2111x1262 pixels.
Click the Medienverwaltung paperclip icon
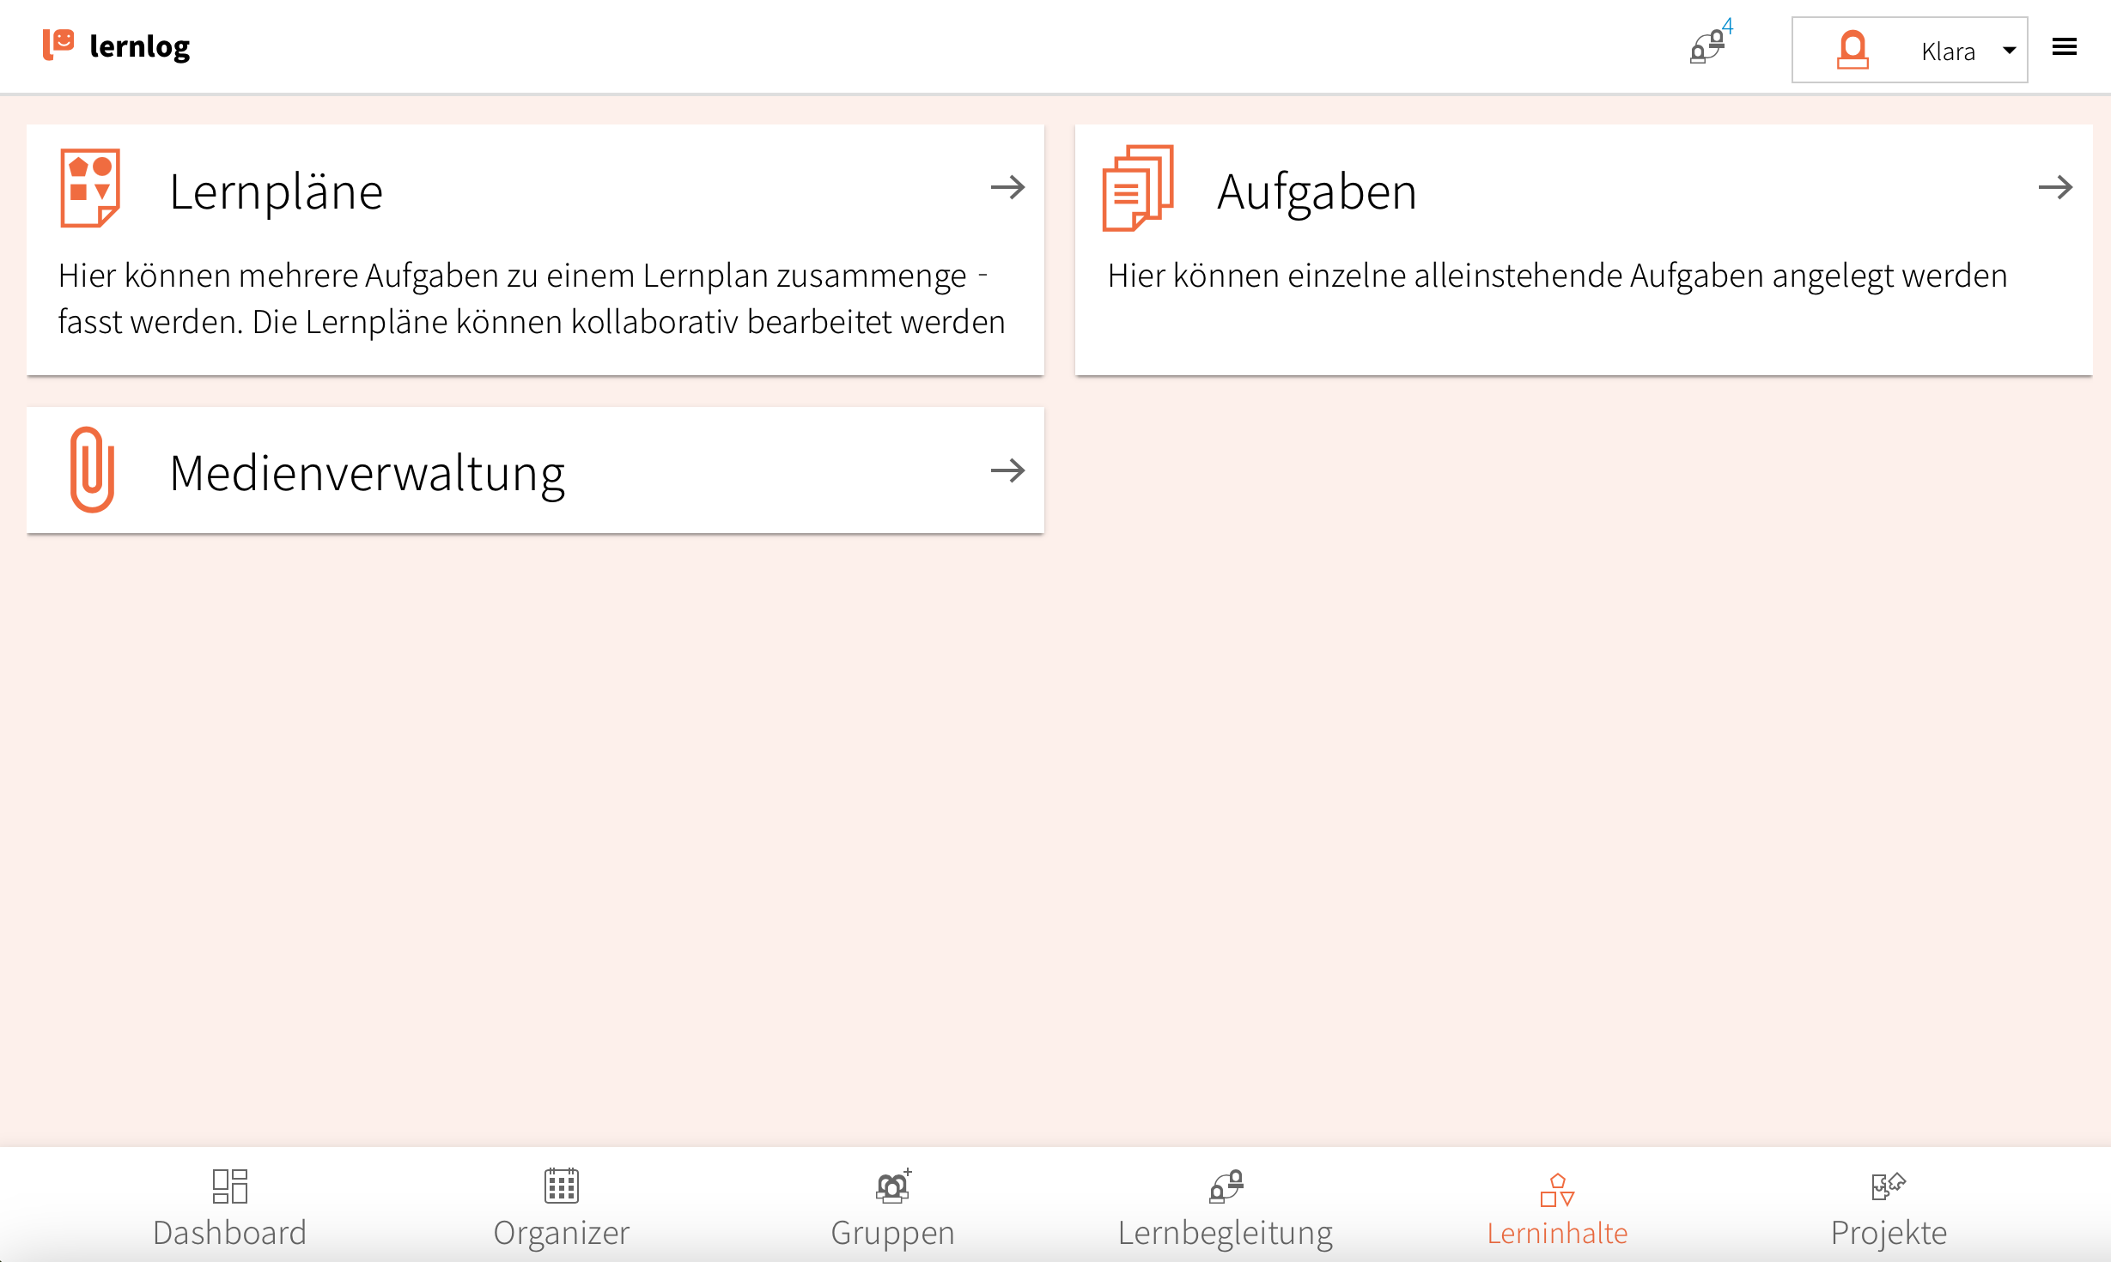(x=92, y=470)
